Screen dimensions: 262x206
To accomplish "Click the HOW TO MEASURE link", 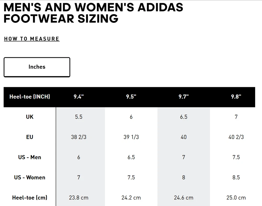I will pyautogui.click(x=32, y=39).
